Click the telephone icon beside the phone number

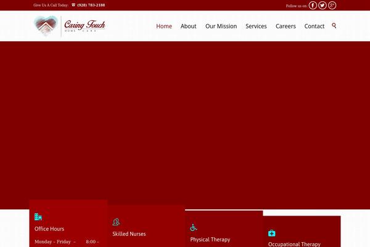[x=73, y=5]
